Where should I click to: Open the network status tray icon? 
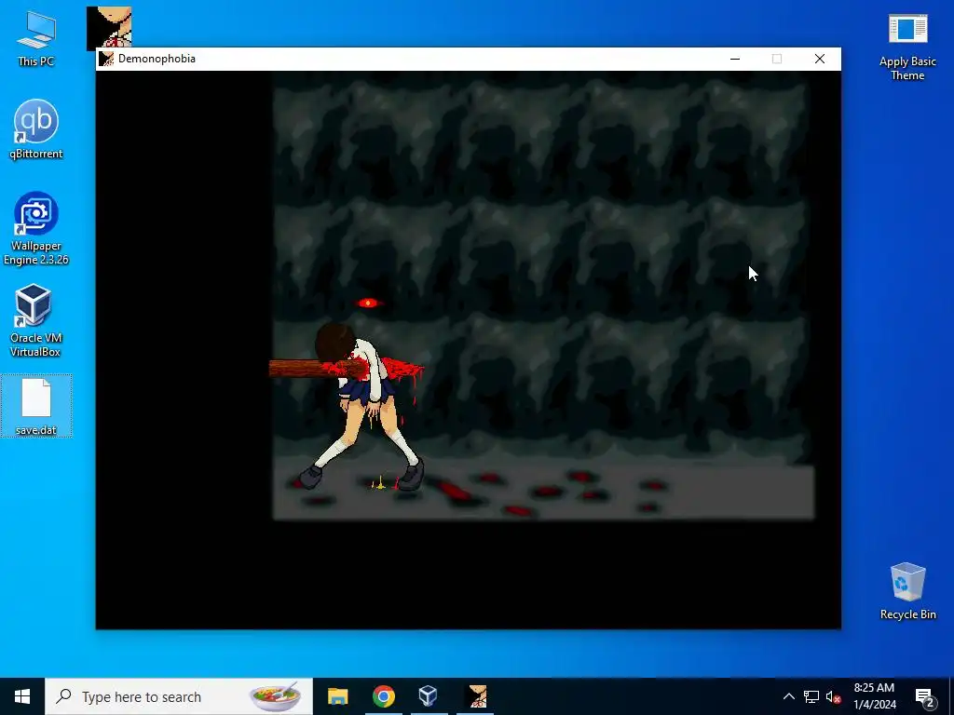811,696
